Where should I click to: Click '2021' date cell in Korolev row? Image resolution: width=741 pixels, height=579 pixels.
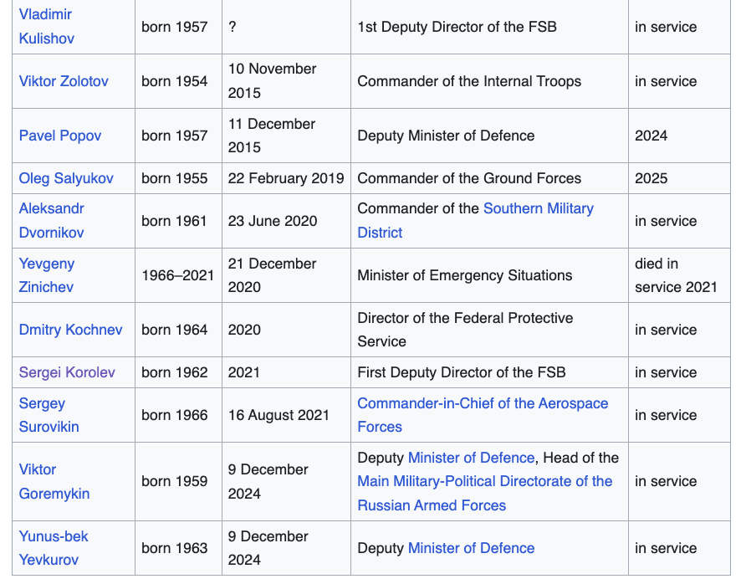286,372
